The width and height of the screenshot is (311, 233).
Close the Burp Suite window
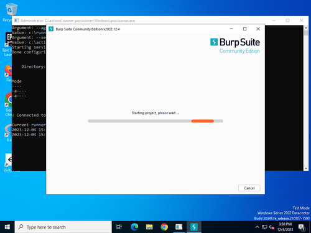258,29
